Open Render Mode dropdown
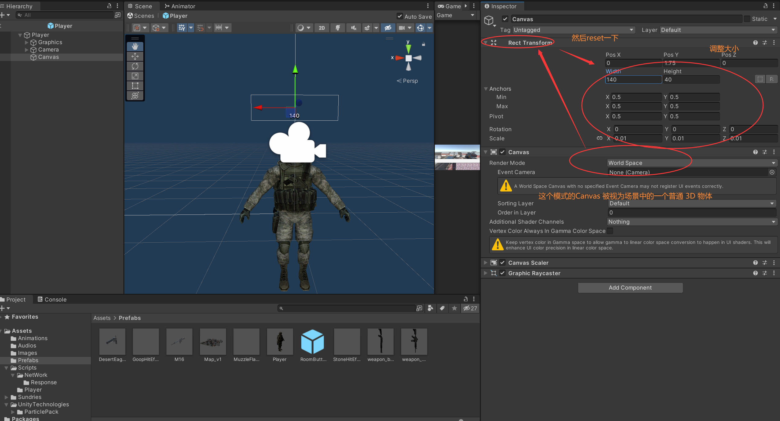 [691, 163]
